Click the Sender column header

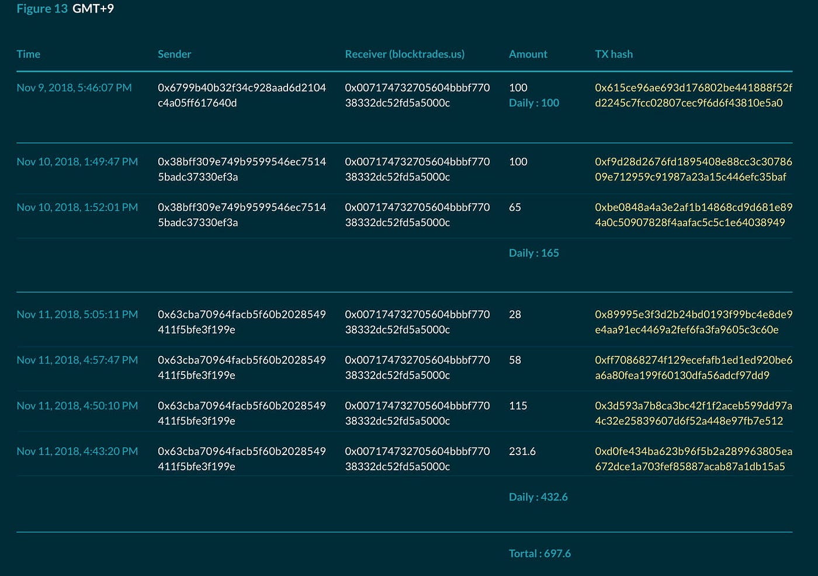tap(174, 54)
